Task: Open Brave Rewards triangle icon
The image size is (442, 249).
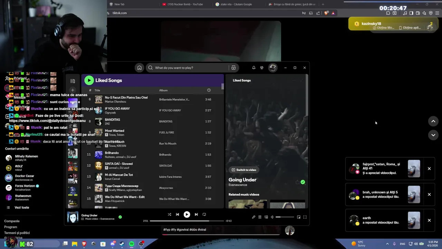Action: click(333, 13)
